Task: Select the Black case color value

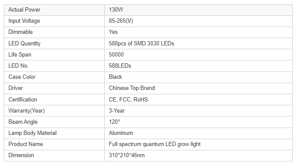Action: coord(115,77)
